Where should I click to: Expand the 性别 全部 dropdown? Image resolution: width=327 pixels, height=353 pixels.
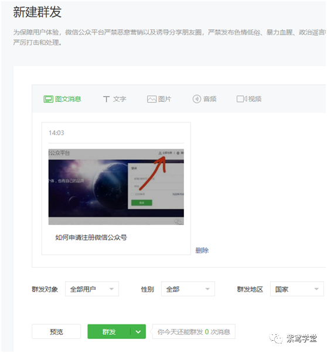click(188, 289)
